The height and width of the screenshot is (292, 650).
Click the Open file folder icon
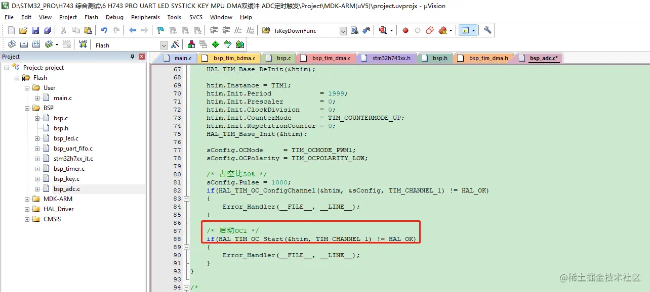[x=23, y=30]
